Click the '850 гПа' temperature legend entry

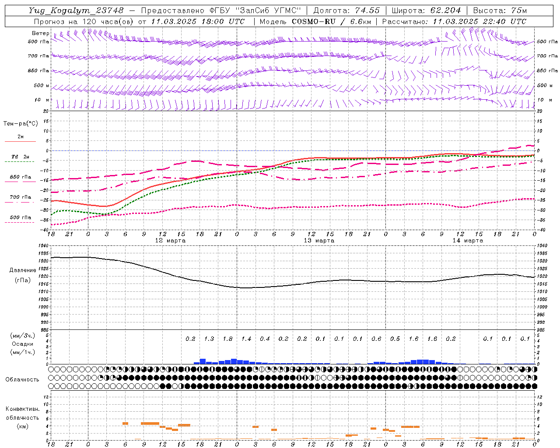click(x=21, y=177)
